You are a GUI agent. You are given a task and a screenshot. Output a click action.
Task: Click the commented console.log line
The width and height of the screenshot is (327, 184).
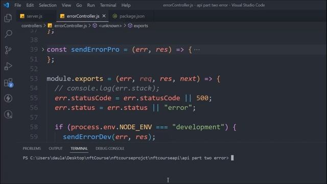[107, 88]
